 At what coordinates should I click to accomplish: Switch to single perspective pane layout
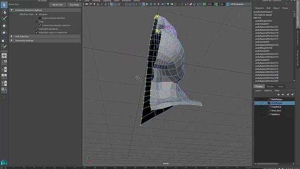click(4, 55)
